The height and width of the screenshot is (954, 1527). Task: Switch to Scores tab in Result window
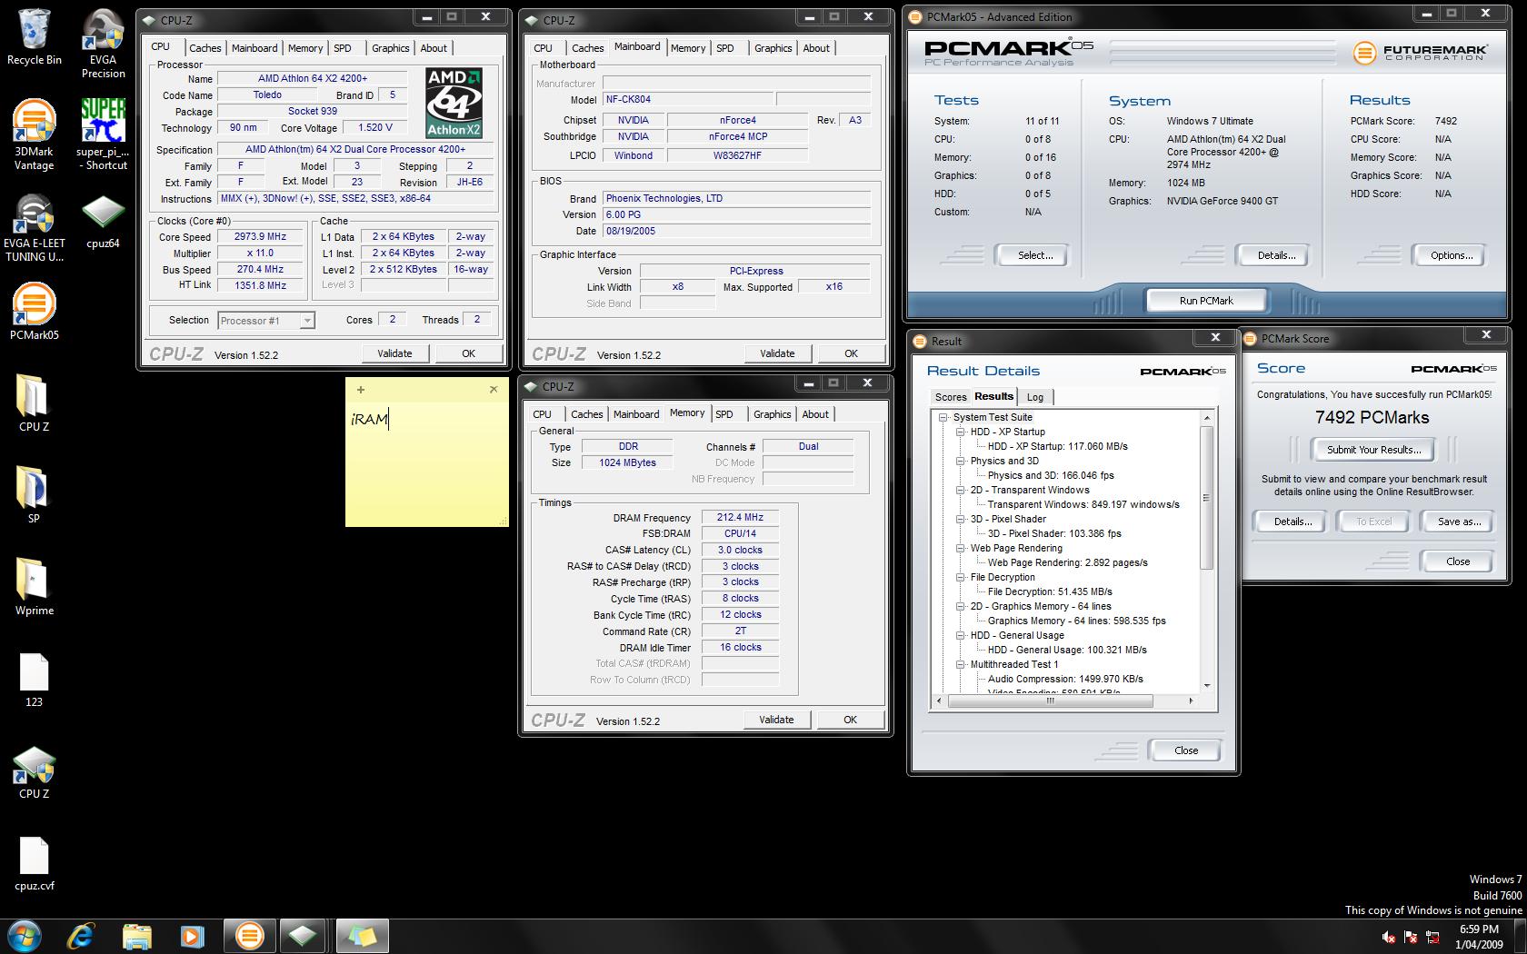951,397
